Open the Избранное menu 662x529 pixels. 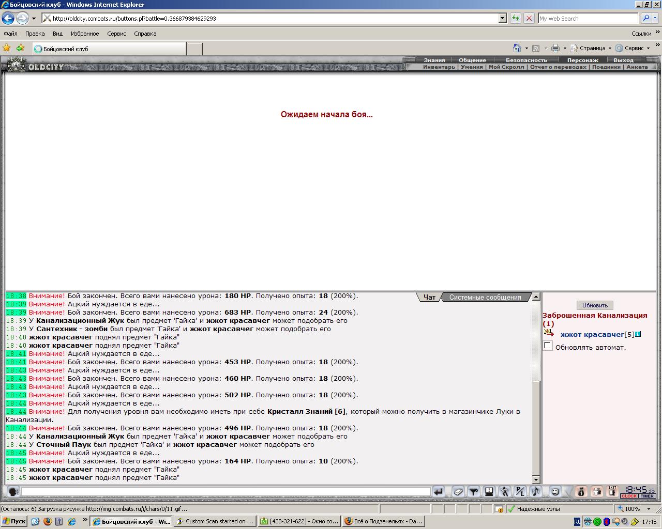(85, 34)
